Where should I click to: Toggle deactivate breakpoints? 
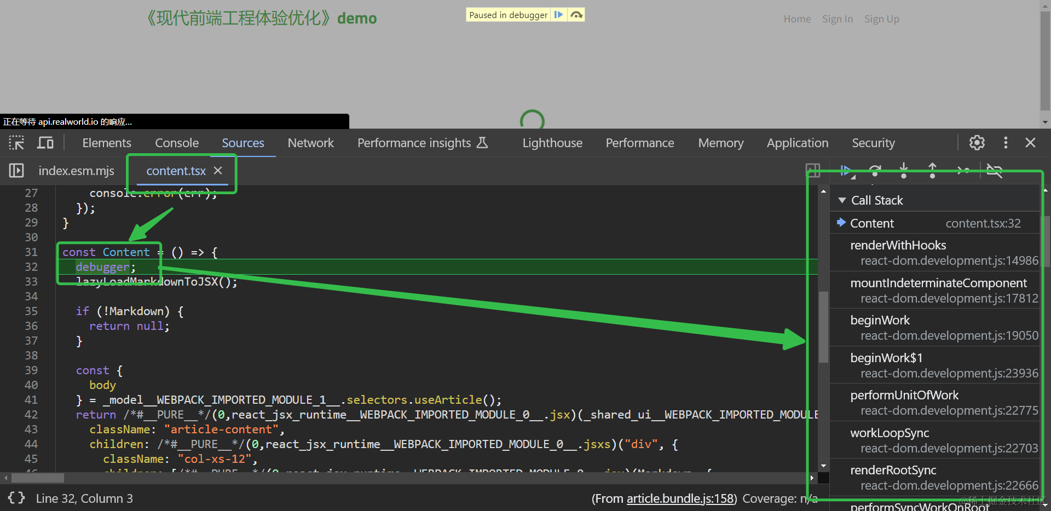coord(994,171)
